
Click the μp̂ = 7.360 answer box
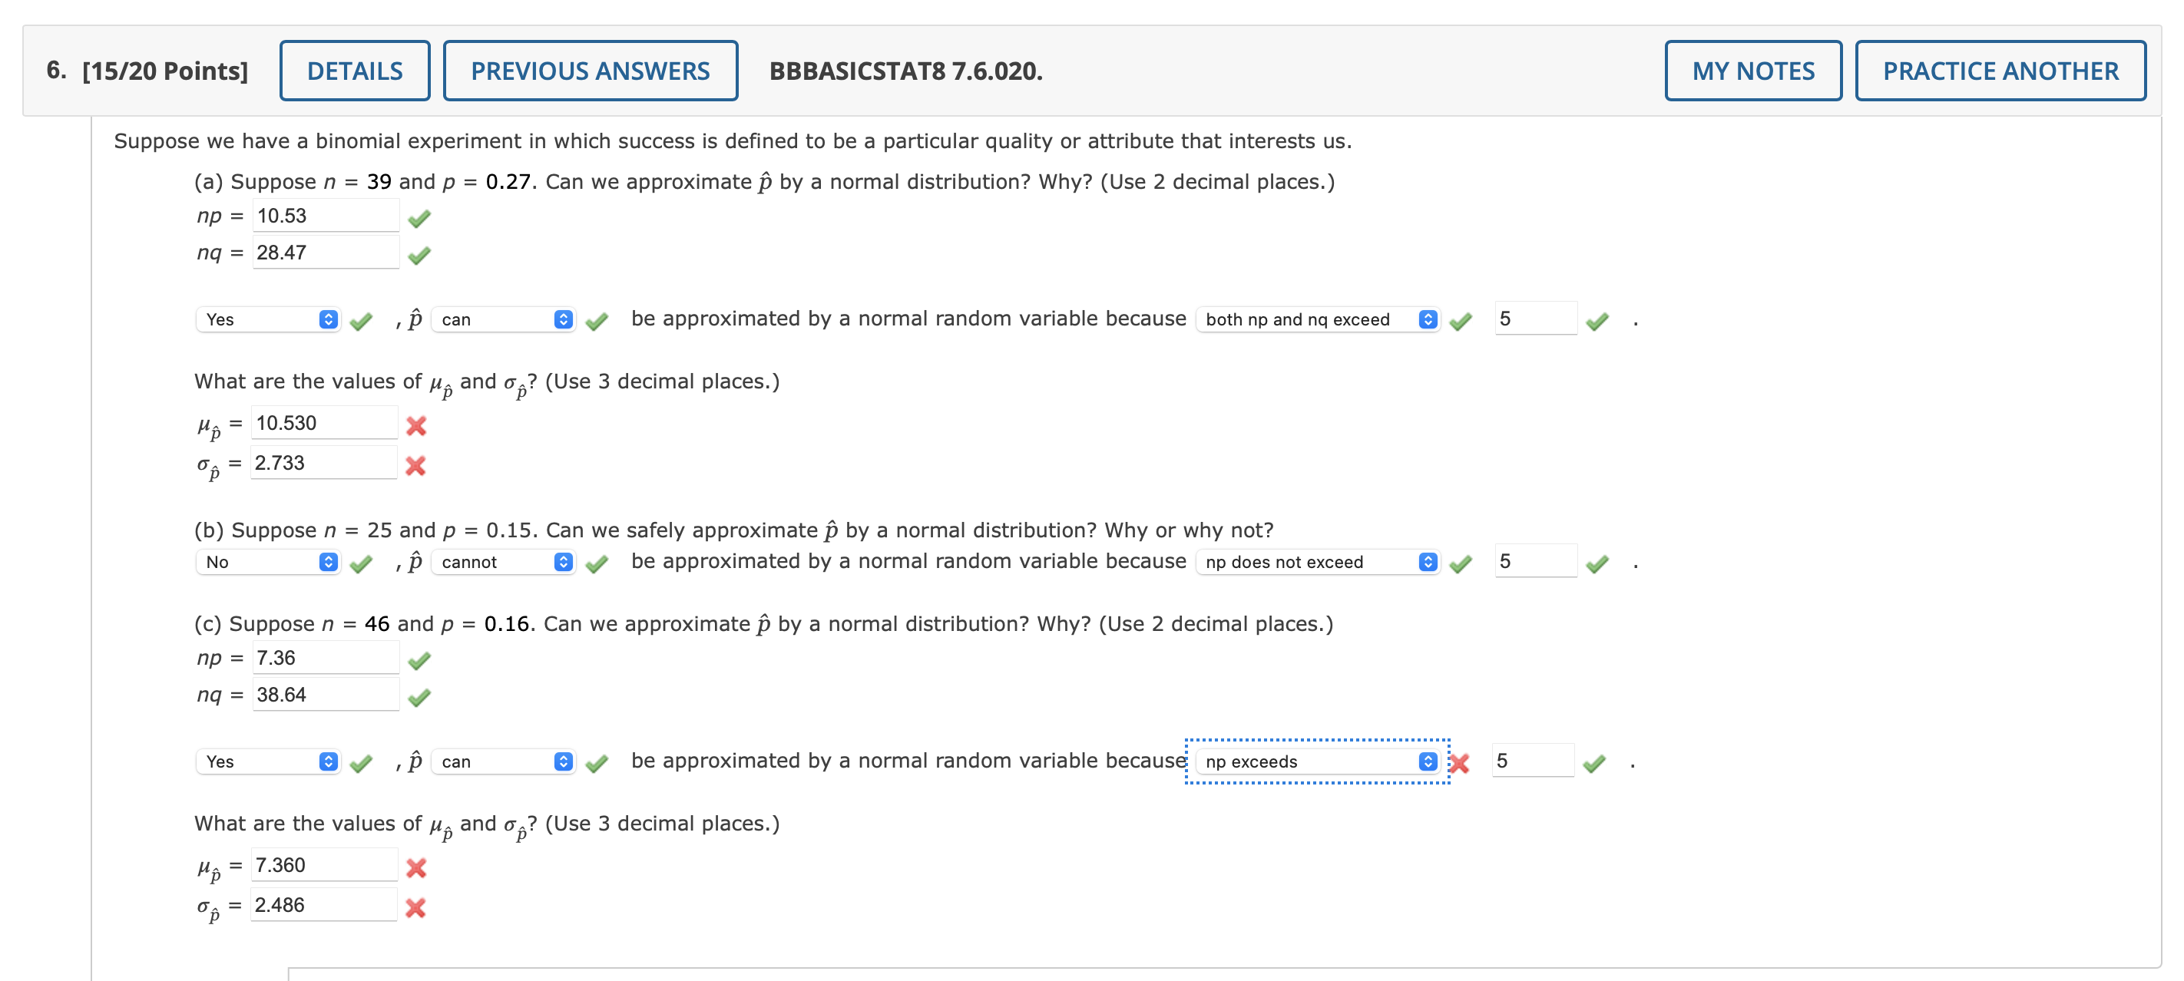click(x=323, y=866)
